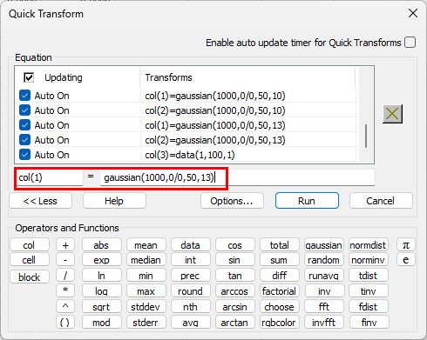This screenshot has width=427, height=340.
Task: Insert the e constant button
Action: tap(406, 260)
